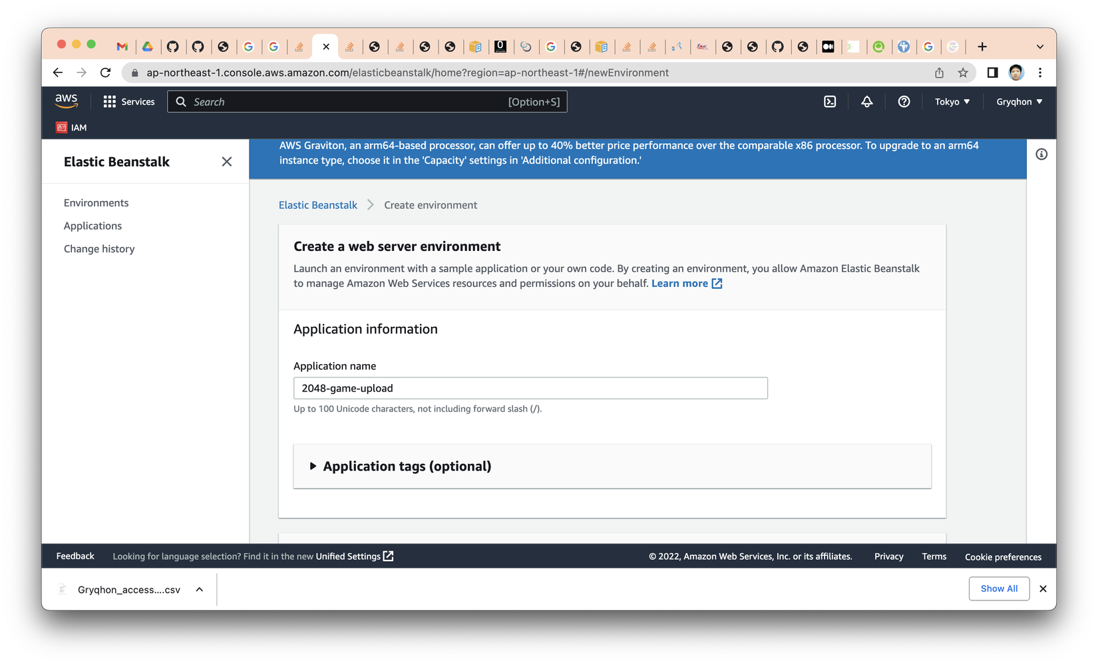Click the Show All downloads button
This screenshot has width=1098, height=665.
[x=999, y=588]
